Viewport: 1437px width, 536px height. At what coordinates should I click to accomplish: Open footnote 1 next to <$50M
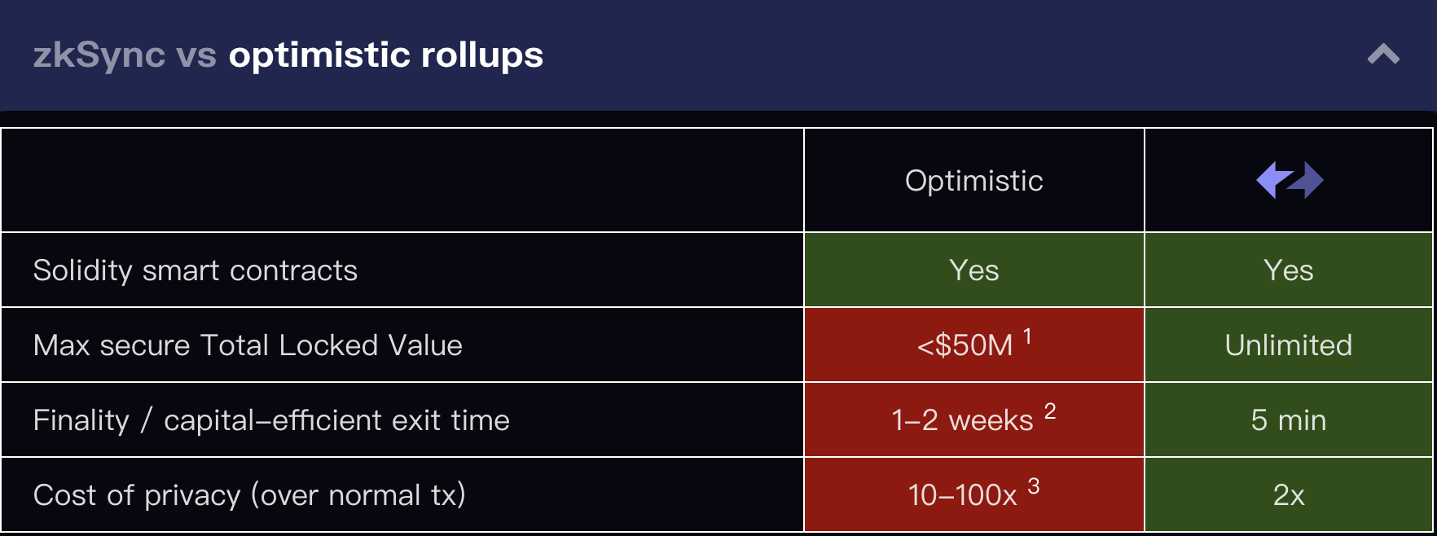1027,336
